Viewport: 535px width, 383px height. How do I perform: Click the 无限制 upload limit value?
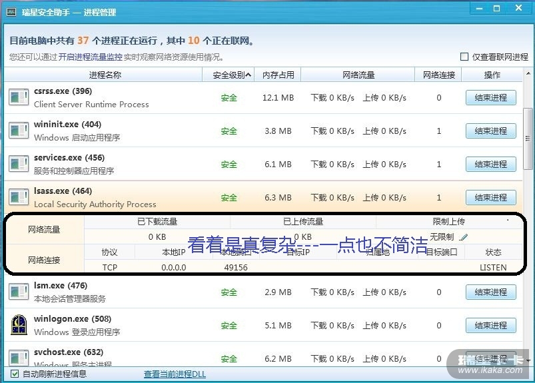click(442, 236)
